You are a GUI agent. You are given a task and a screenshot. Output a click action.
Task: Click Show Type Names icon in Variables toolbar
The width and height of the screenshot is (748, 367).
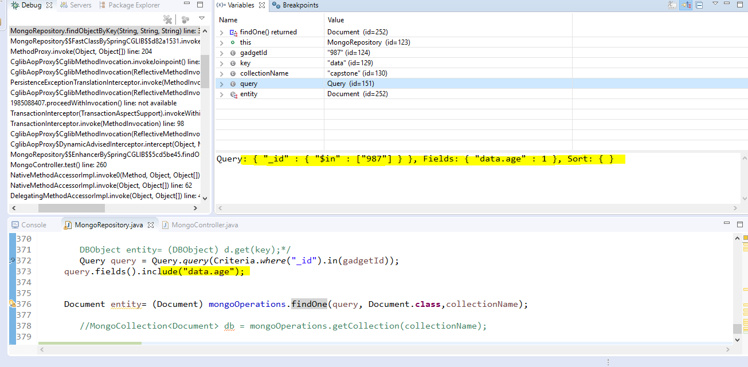[672, 5]
